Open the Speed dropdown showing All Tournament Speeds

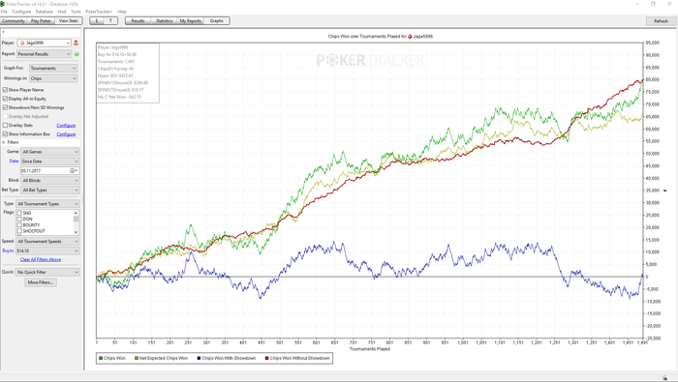tap(47, 241)
